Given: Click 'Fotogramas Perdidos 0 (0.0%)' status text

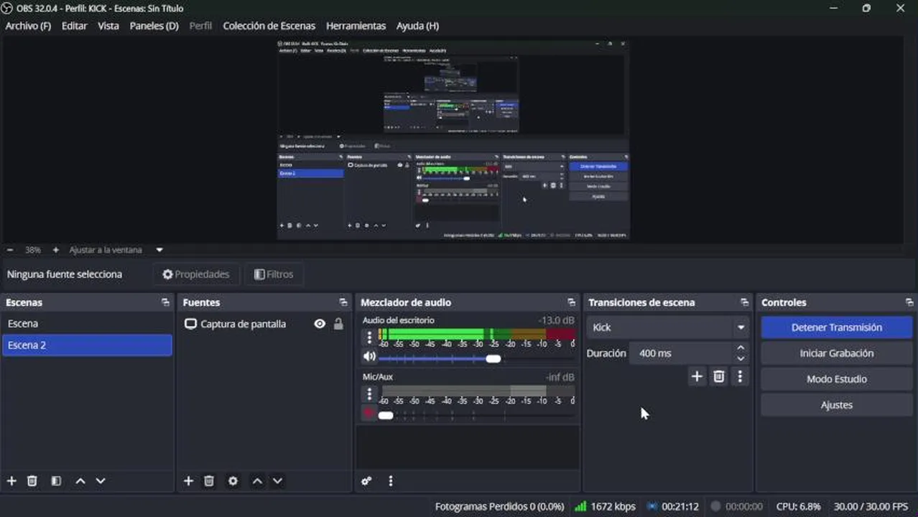Looking at the screenshot, I should click(499, 506).
